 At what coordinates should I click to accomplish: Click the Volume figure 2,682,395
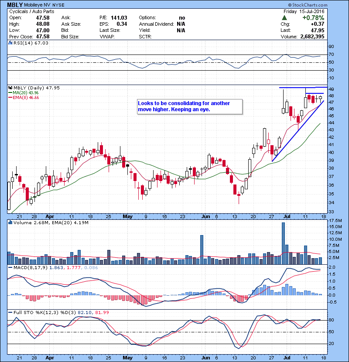(x=312, y=37)
